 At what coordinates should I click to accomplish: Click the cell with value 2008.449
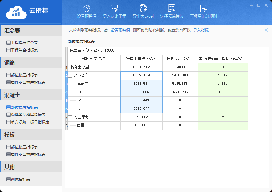click(141, 100)
